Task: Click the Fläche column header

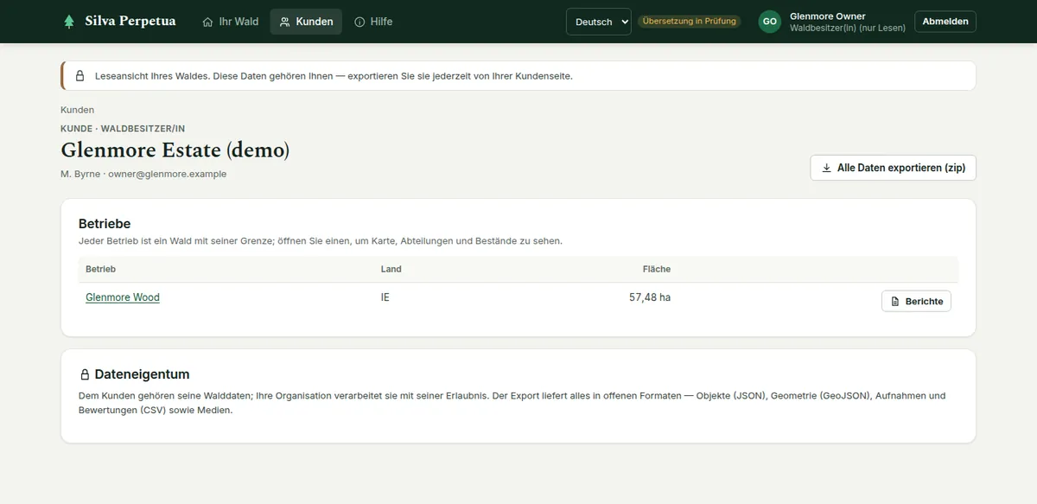Action: 657,269
